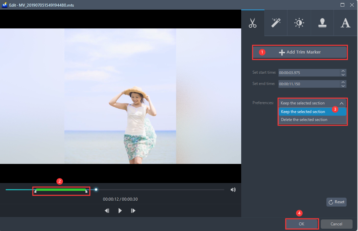Switch to the magic wand Effects tab
Image resolution: width=358 pixels, height=231 pixels.
[x=276, y=23]
